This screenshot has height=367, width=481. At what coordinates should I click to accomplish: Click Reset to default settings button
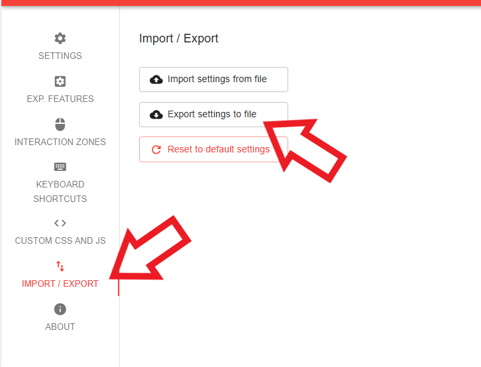coord(213,149)
